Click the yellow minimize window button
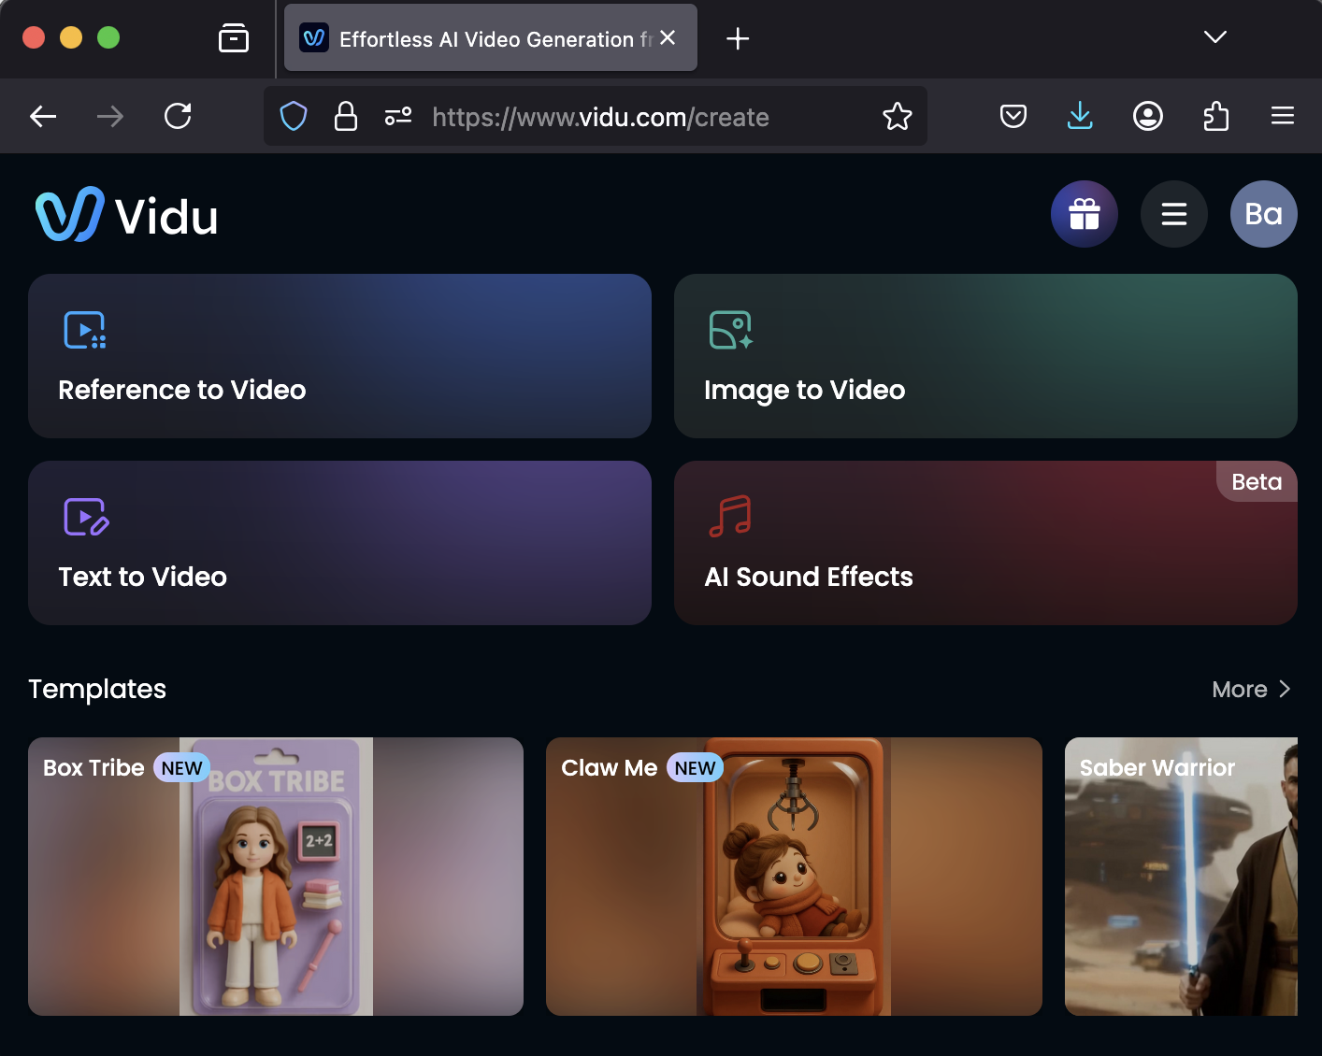The height and width of the screenshot is (1056, 1322). [71, 37]
